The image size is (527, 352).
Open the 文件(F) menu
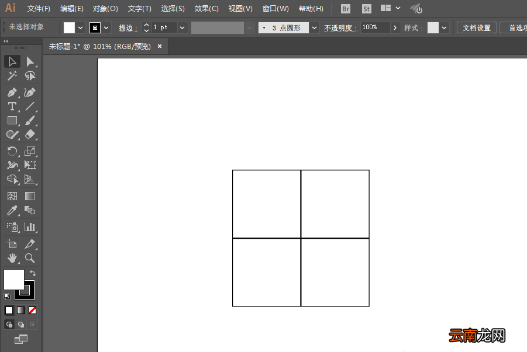(39, 9)
